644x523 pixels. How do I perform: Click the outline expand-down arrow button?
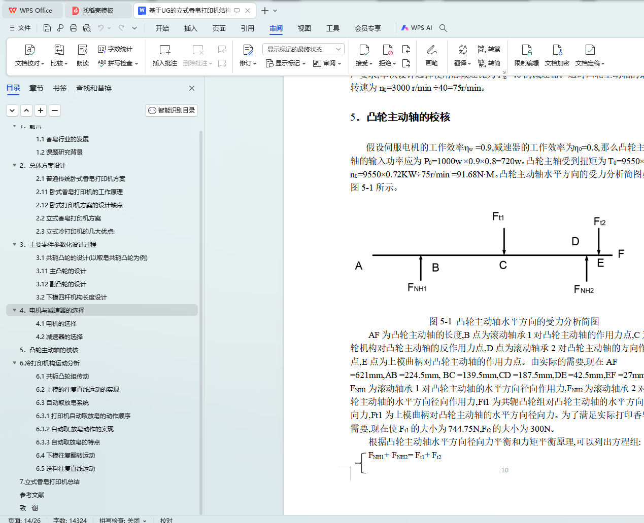point(13,110)
